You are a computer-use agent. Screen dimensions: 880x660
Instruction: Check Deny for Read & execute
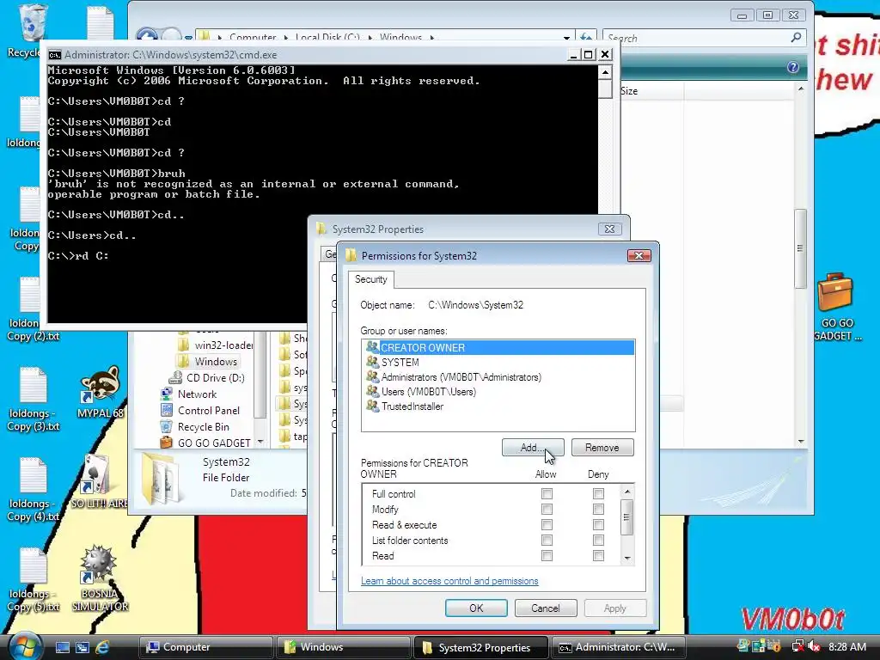[598, 525]
